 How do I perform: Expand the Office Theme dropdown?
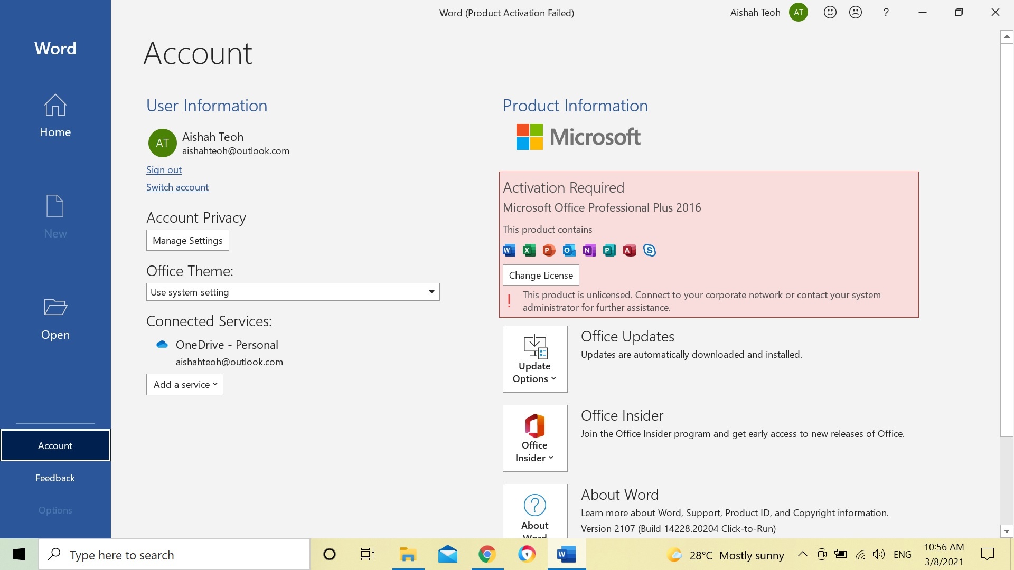click(293, 292)
